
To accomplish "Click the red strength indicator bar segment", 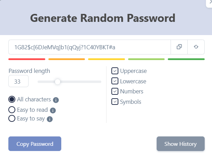I will point(27,59).
